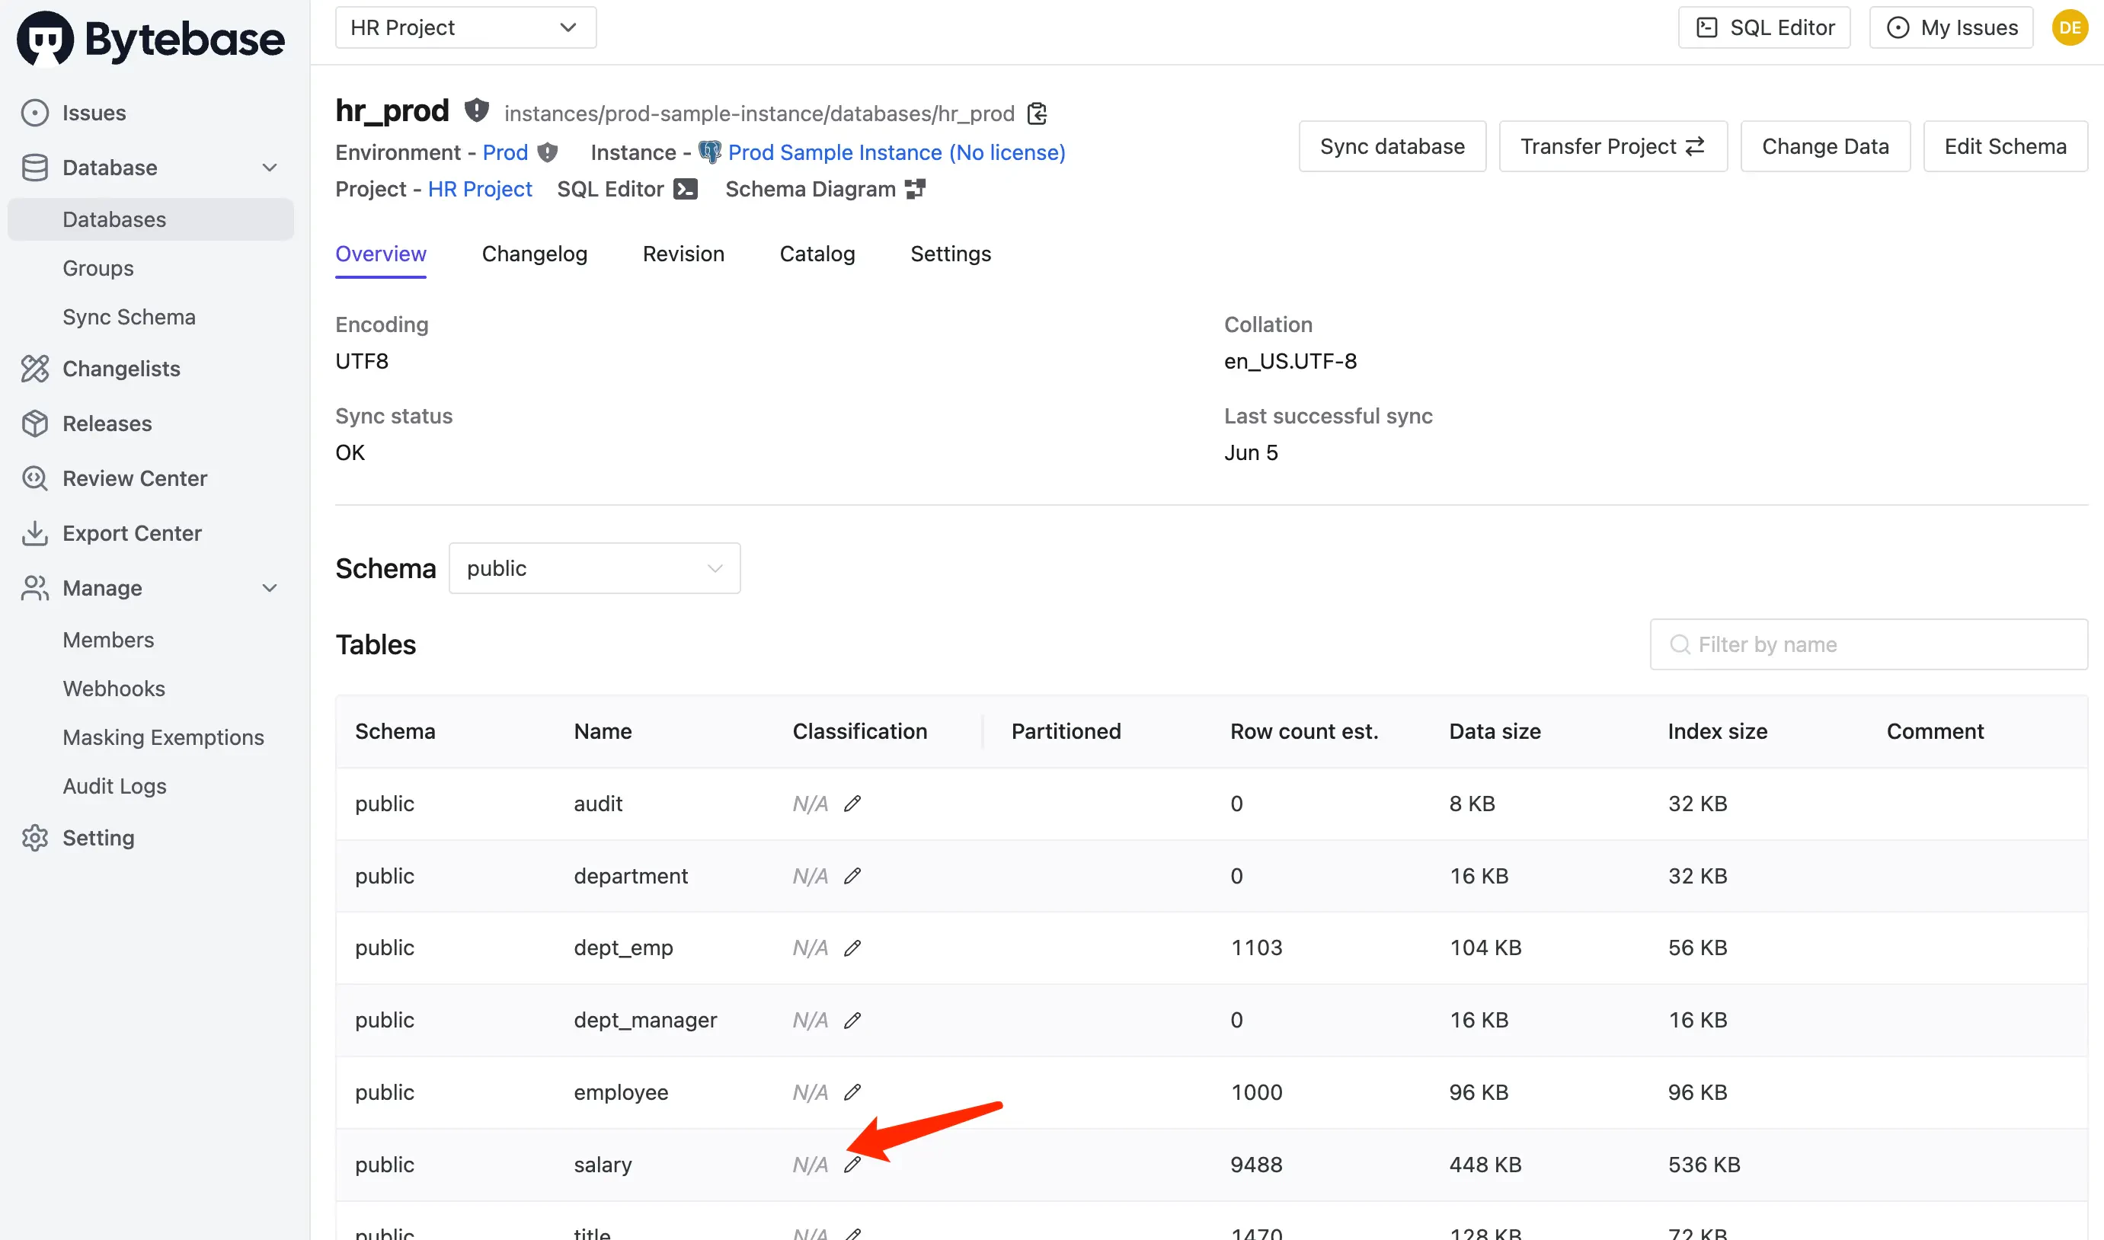This screenshot has width=2104, height=1240.
Task: Open the Schema public dropdown
Action: tap(594, 567)
